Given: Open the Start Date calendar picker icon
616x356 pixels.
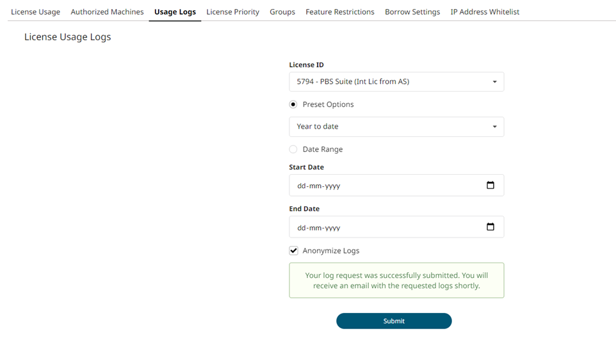Looking at the screenshot, I should 490,186.
